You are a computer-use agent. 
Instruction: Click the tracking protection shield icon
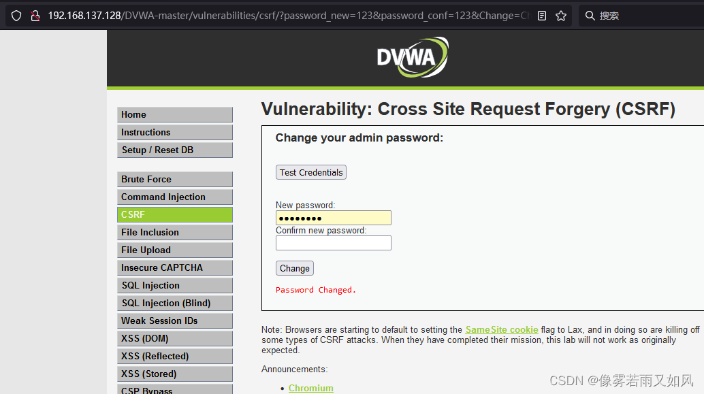tap(16, 15)
